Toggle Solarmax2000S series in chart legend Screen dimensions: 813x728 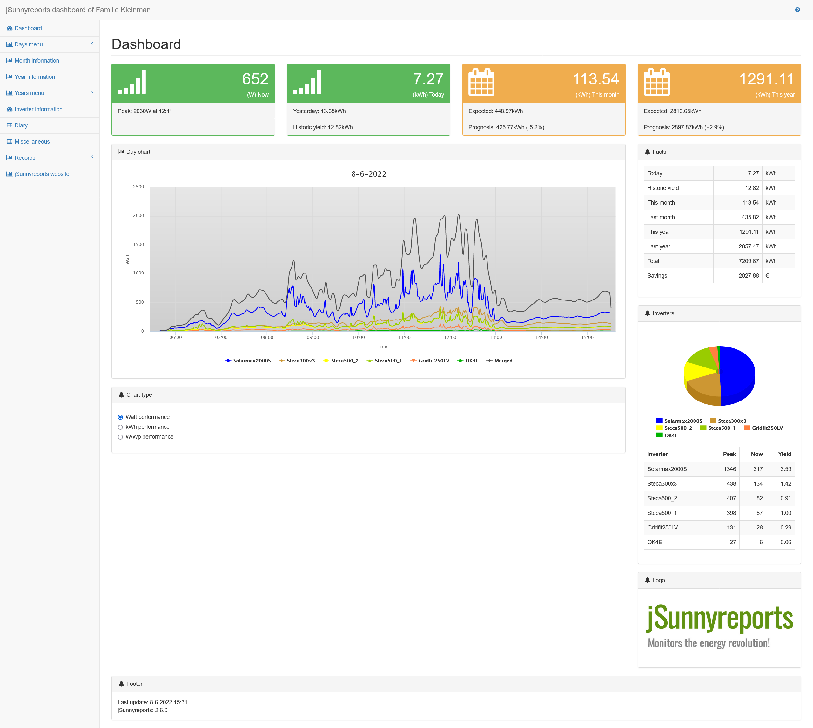(248, 361)
